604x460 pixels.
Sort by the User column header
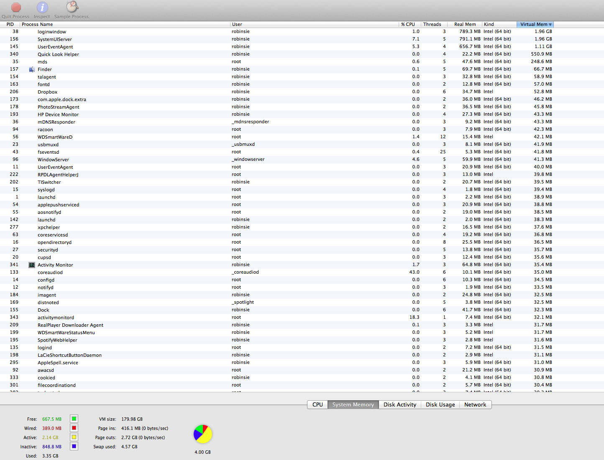coord(315,24)
